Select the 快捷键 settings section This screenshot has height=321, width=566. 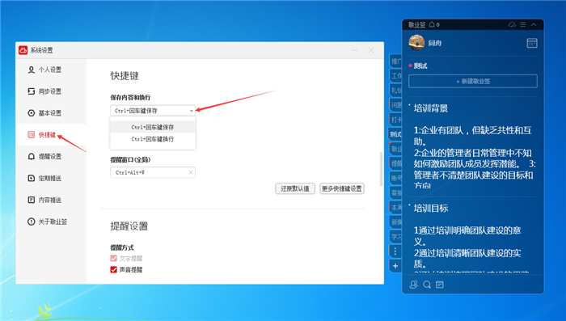(x=51, y=135)
